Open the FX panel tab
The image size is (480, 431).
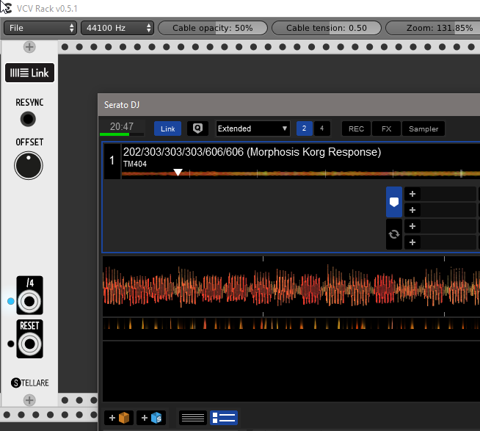tap(386, 128)
